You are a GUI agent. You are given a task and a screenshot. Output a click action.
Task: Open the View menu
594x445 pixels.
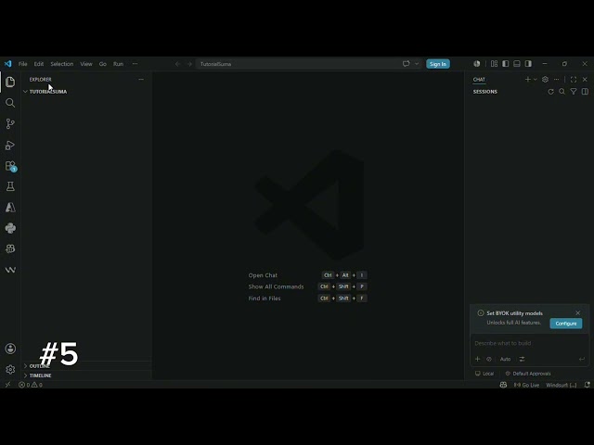[x=86, y=64]
